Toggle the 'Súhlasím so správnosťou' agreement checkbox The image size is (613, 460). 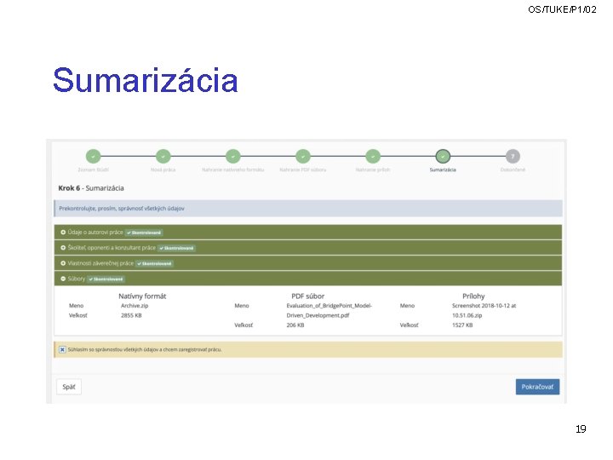[62, 350]
